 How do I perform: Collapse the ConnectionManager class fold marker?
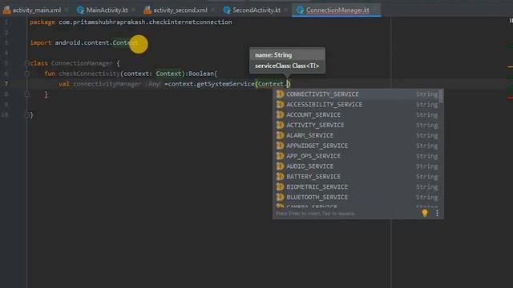(27, 63)
